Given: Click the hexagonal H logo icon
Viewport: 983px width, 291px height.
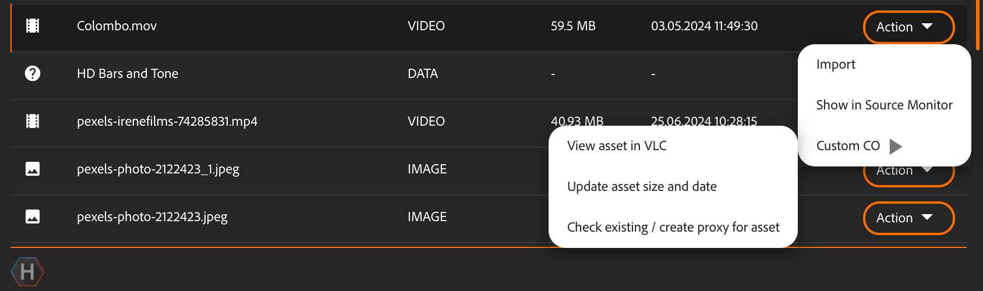Looking at the screenshot, I should pyautogui.click(x=27, y=272).
